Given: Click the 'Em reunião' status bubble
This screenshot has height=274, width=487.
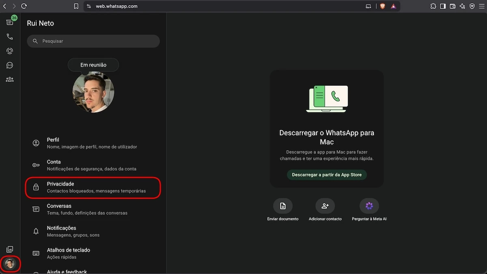Looking at the screenshot, I should coord(93,65).
